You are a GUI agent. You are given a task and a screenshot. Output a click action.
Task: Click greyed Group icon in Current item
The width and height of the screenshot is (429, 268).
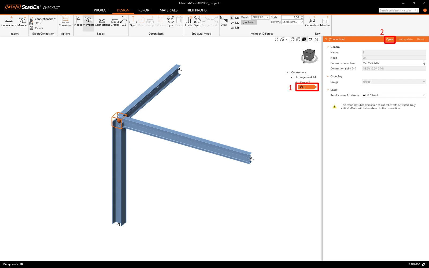pos(150,21)
